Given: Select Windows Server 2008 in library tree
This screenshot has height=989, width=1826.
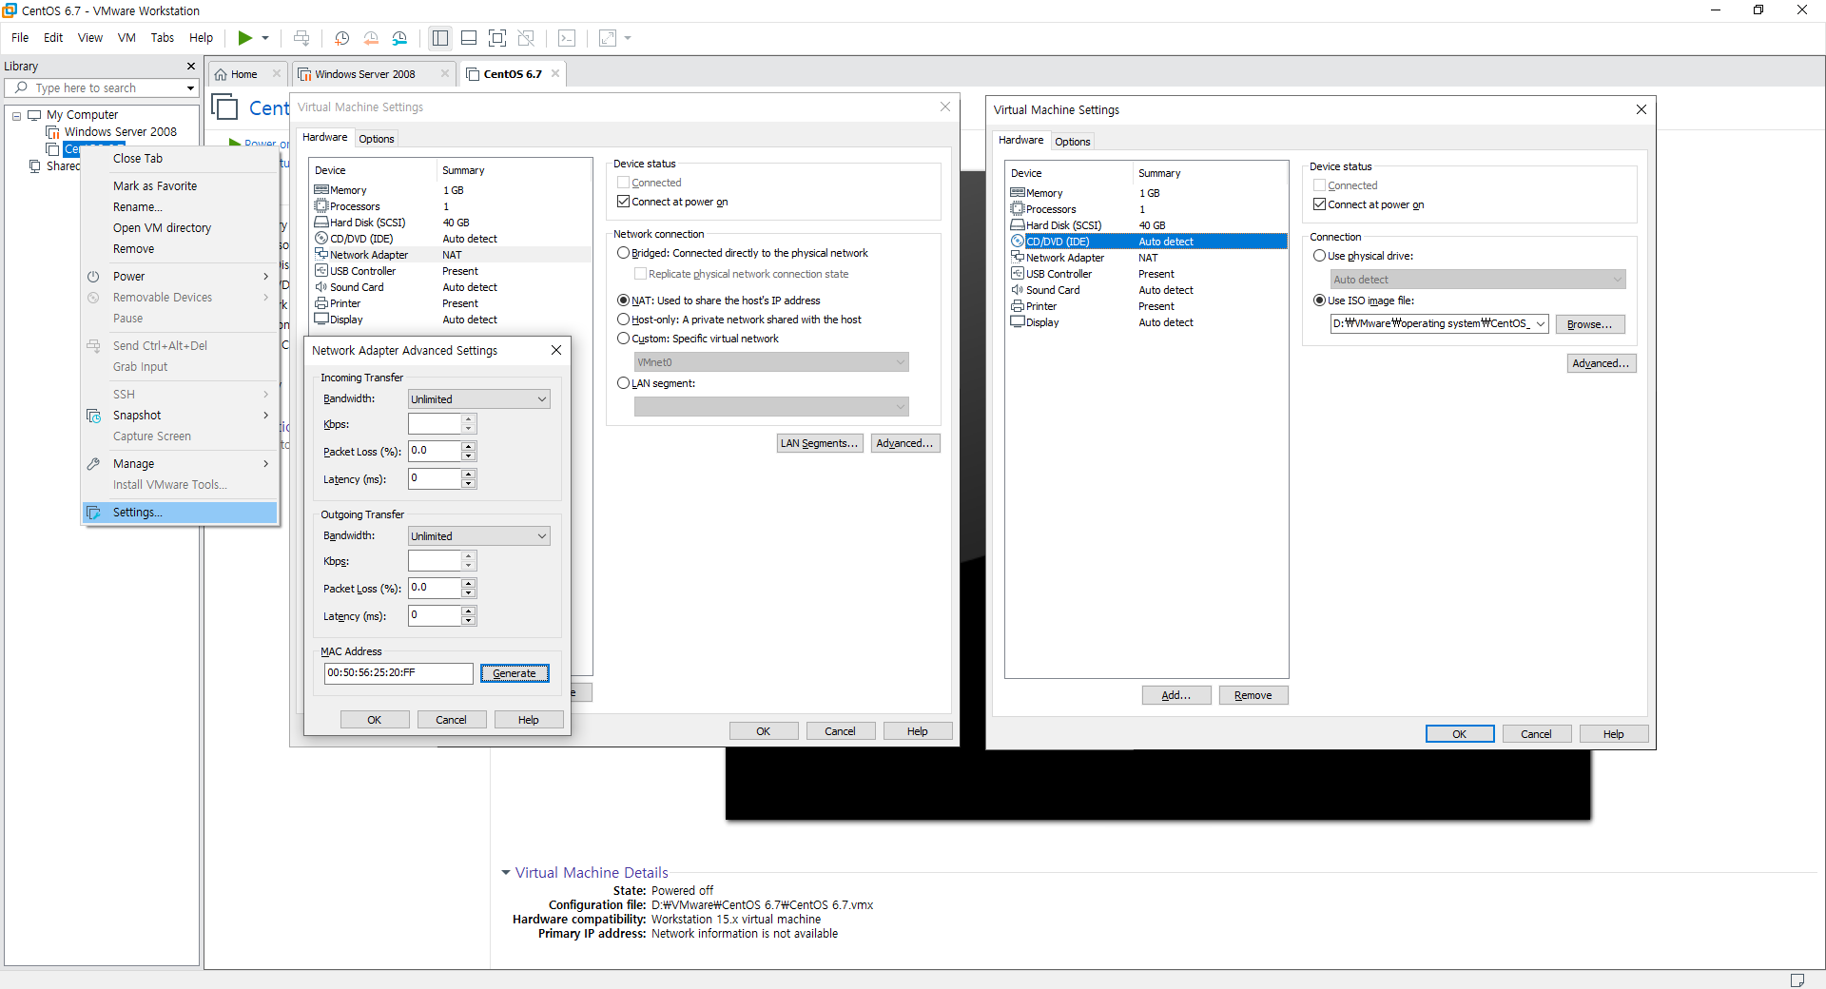Looking at the screenshot, I should click(120, 132).
